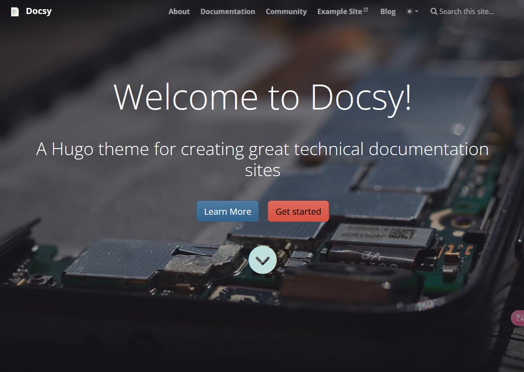Click the Welcome to Docsy heading

262,97
